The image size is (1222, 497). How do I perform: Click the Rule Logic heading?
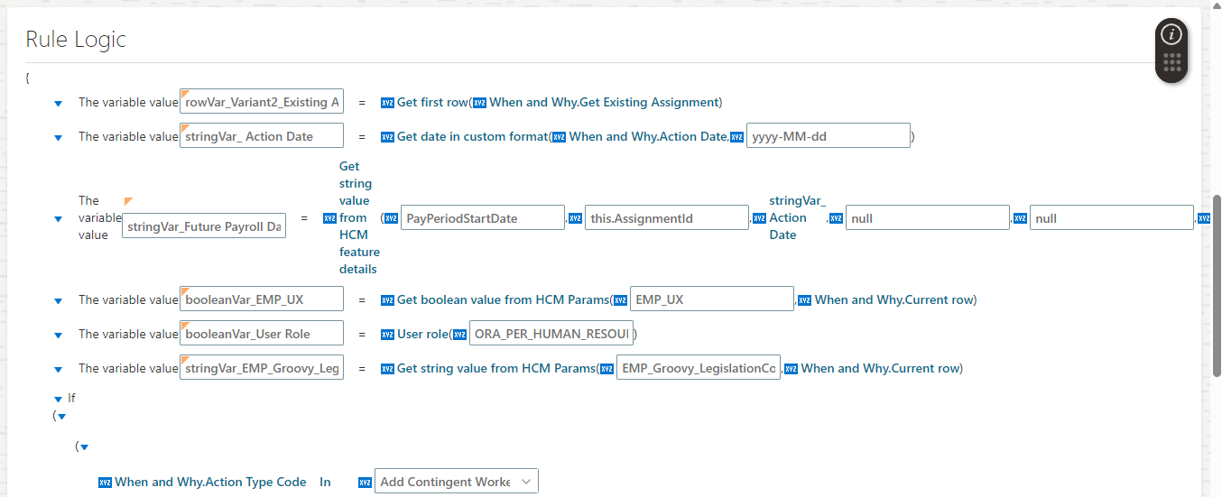click(76, 39)
